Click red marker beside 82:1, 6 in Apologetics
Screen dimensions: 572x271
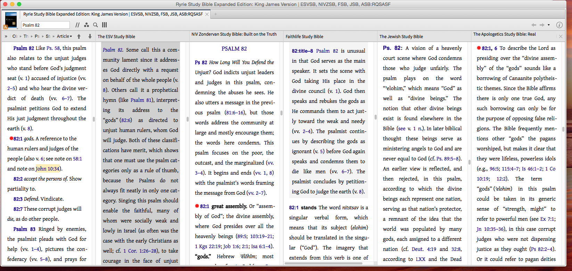479,48
